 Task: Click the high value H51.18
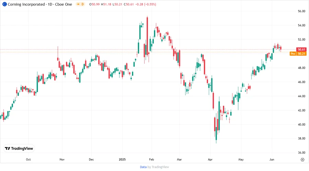[106, 4]
